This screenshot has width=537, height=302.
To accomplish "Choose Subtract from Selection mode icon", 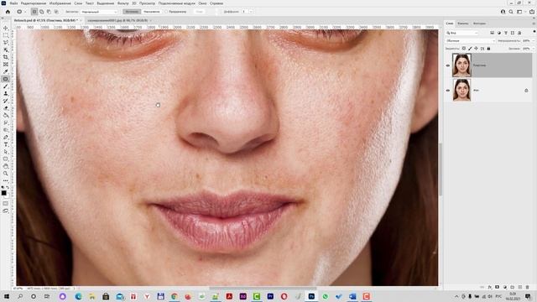I will click(x=49, y=12).
